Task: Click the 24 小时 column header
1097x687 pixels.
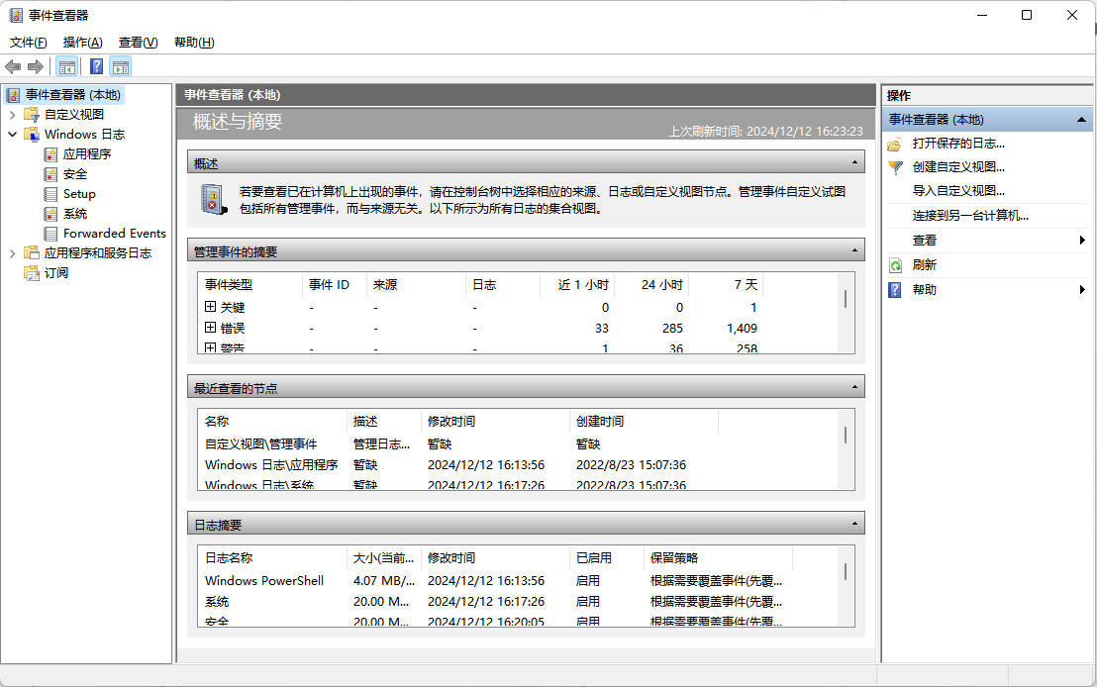Action: tap(652, 285)
